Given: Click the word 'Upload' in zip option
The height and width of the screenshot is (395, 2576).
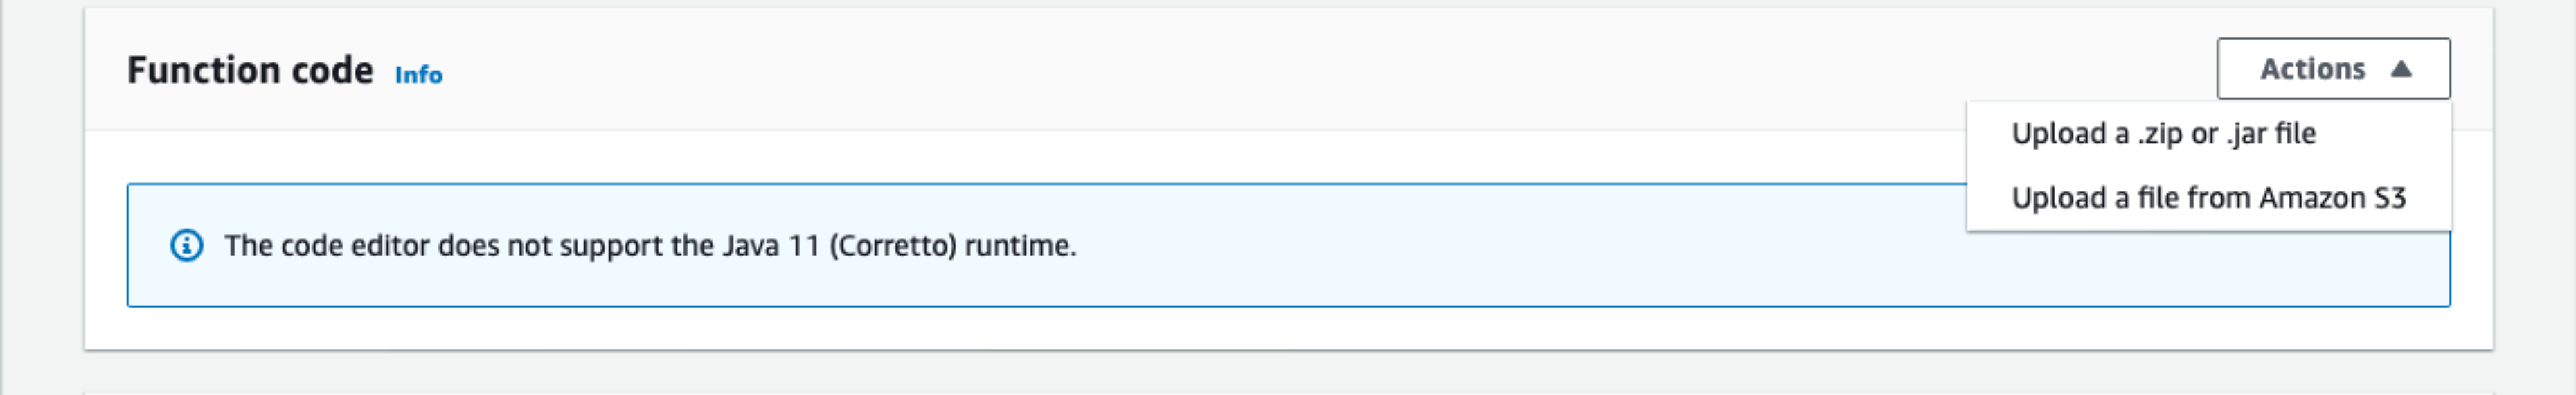Looking at the screenshot, I should point(2059,134).
